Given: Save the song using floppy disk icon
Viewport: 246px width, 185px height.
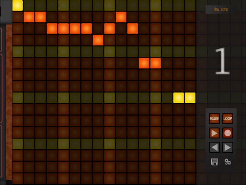Looking at the screenshot, I should 214,162.
